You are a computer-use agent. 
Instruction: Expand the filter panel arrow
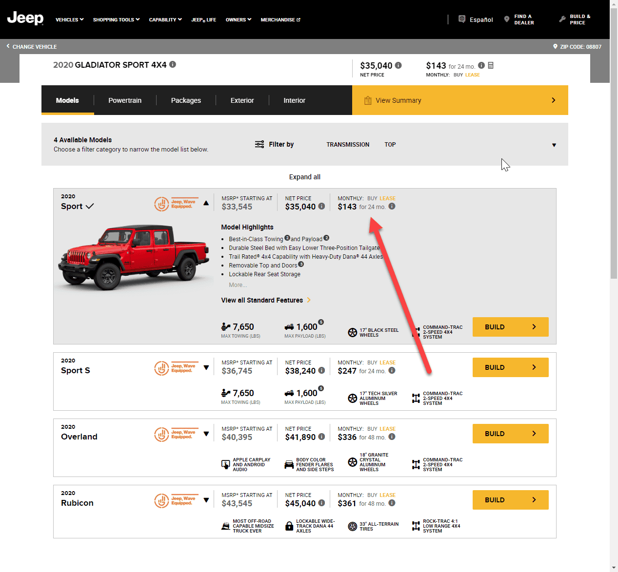click(554, 145)
